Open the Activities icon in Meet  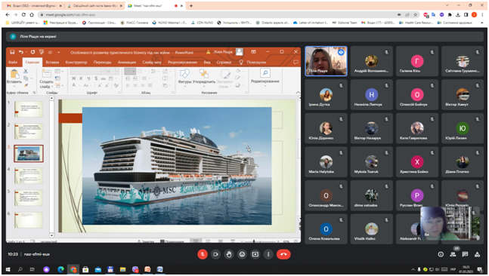[477, 254]
